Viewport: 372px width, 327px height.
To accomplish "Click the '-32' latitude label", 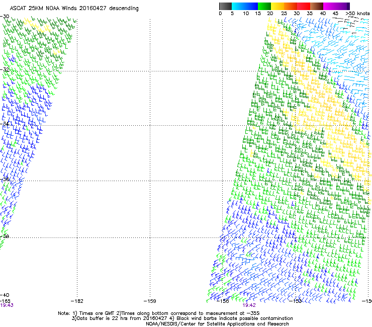I will [x=5, y=69].
